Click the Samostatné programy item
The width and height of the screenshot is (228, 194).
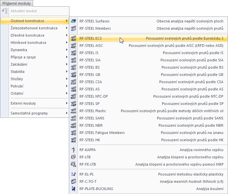tap(29, 113)
